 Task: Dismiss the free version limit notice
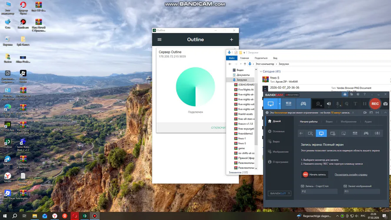[x=353, y=113]
